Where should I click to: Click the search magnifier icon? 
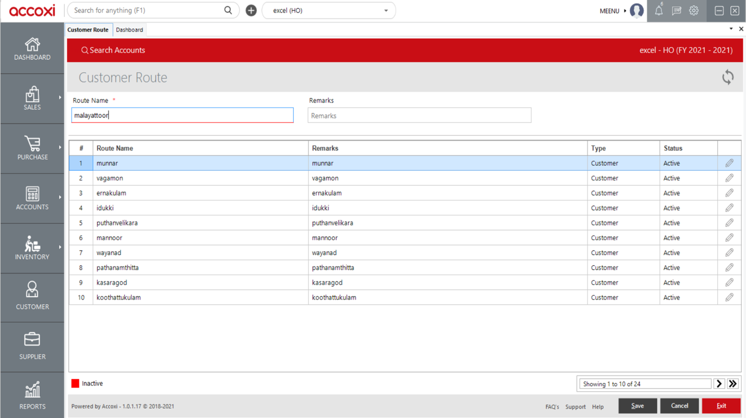pos(227,10)
